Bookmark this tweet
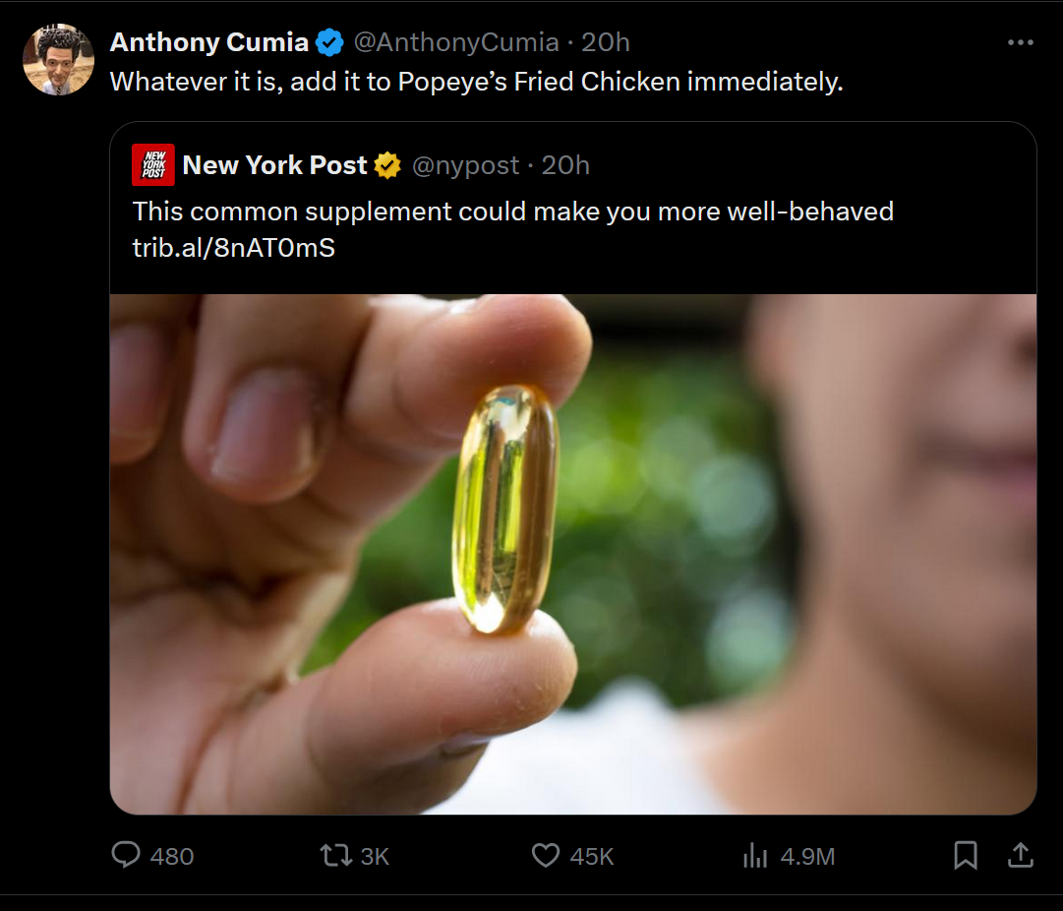This screenshot has height=911, width=1063. 966,855
